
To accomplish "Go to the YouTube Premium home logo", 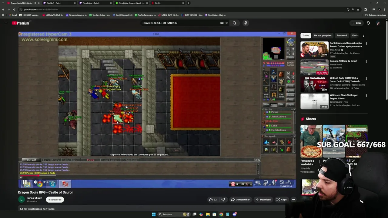I will 21,23.
